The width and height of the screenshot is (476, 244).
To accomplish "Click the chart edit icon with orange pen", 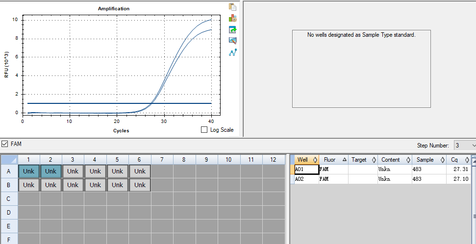I will (232, 40).
